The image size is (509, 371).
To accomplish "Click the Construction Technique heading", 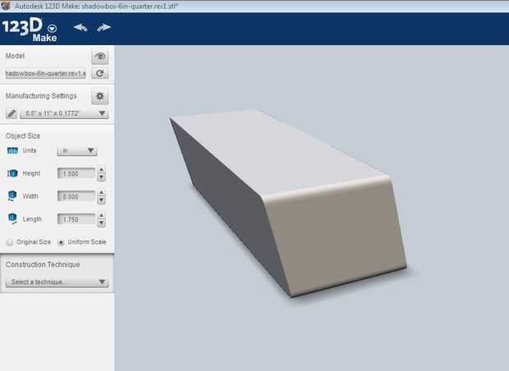I will pyautogui.click(x=43, y=264).
